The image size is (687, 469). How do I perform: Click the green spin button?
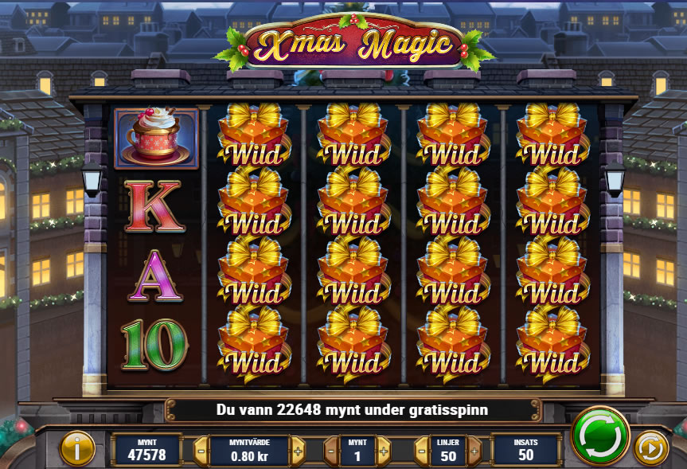coord(599,436)
